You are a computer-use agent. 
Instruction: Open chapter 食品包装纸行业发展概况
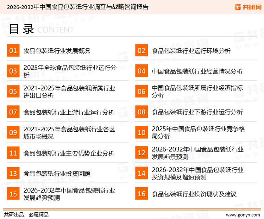click(57, 51)
